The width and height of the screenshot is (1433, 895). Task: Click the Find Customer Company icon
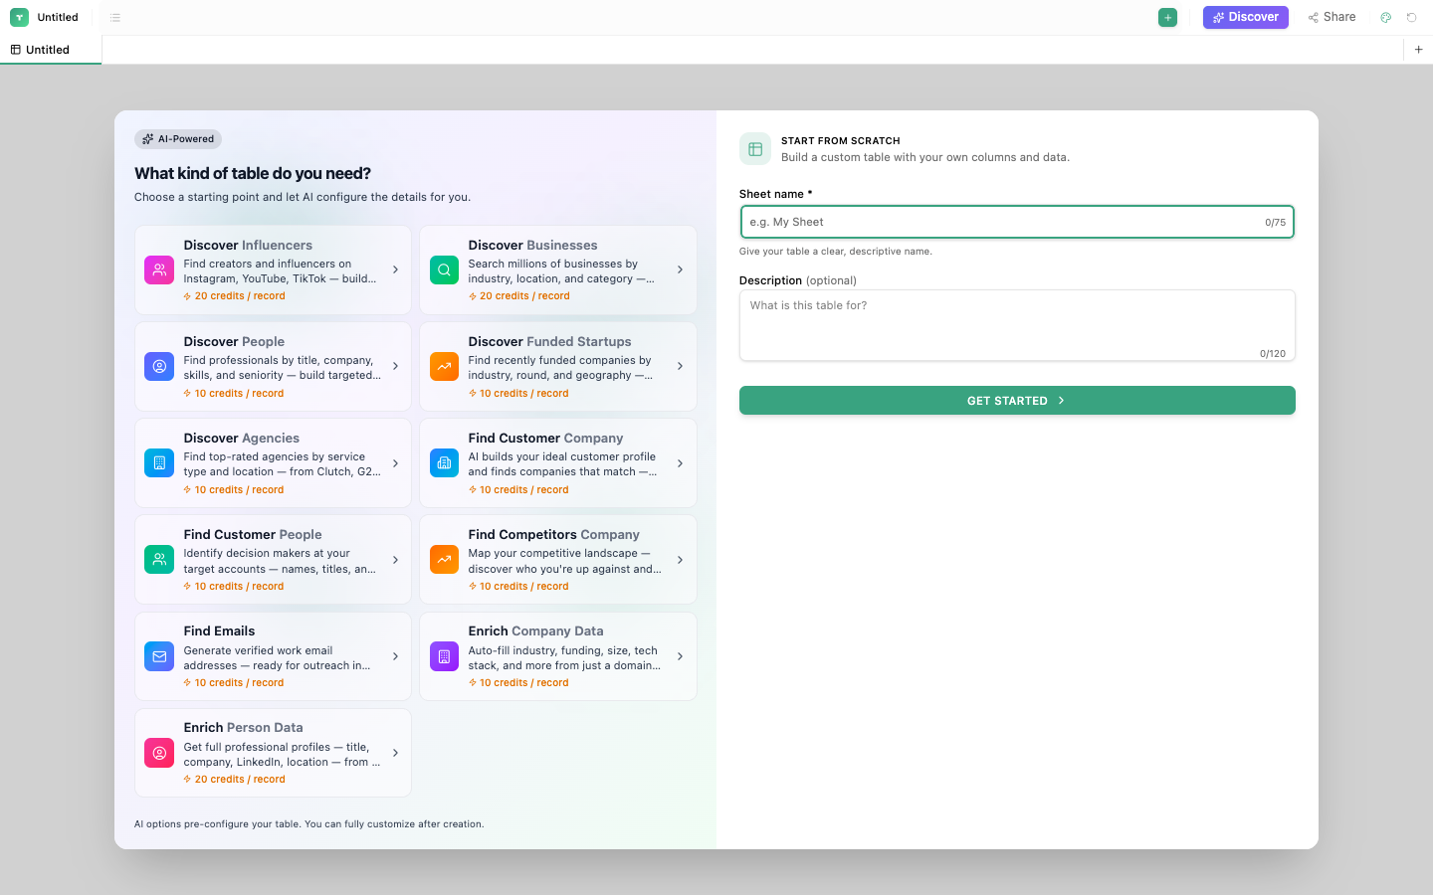[444, 462]
